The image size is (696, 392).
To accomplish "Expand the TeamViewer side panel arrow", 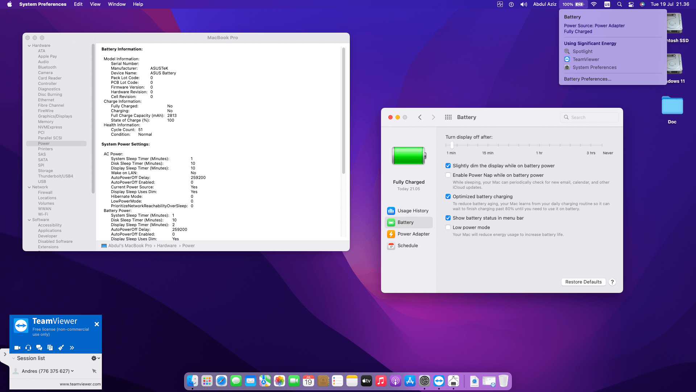I will point(5,354).
